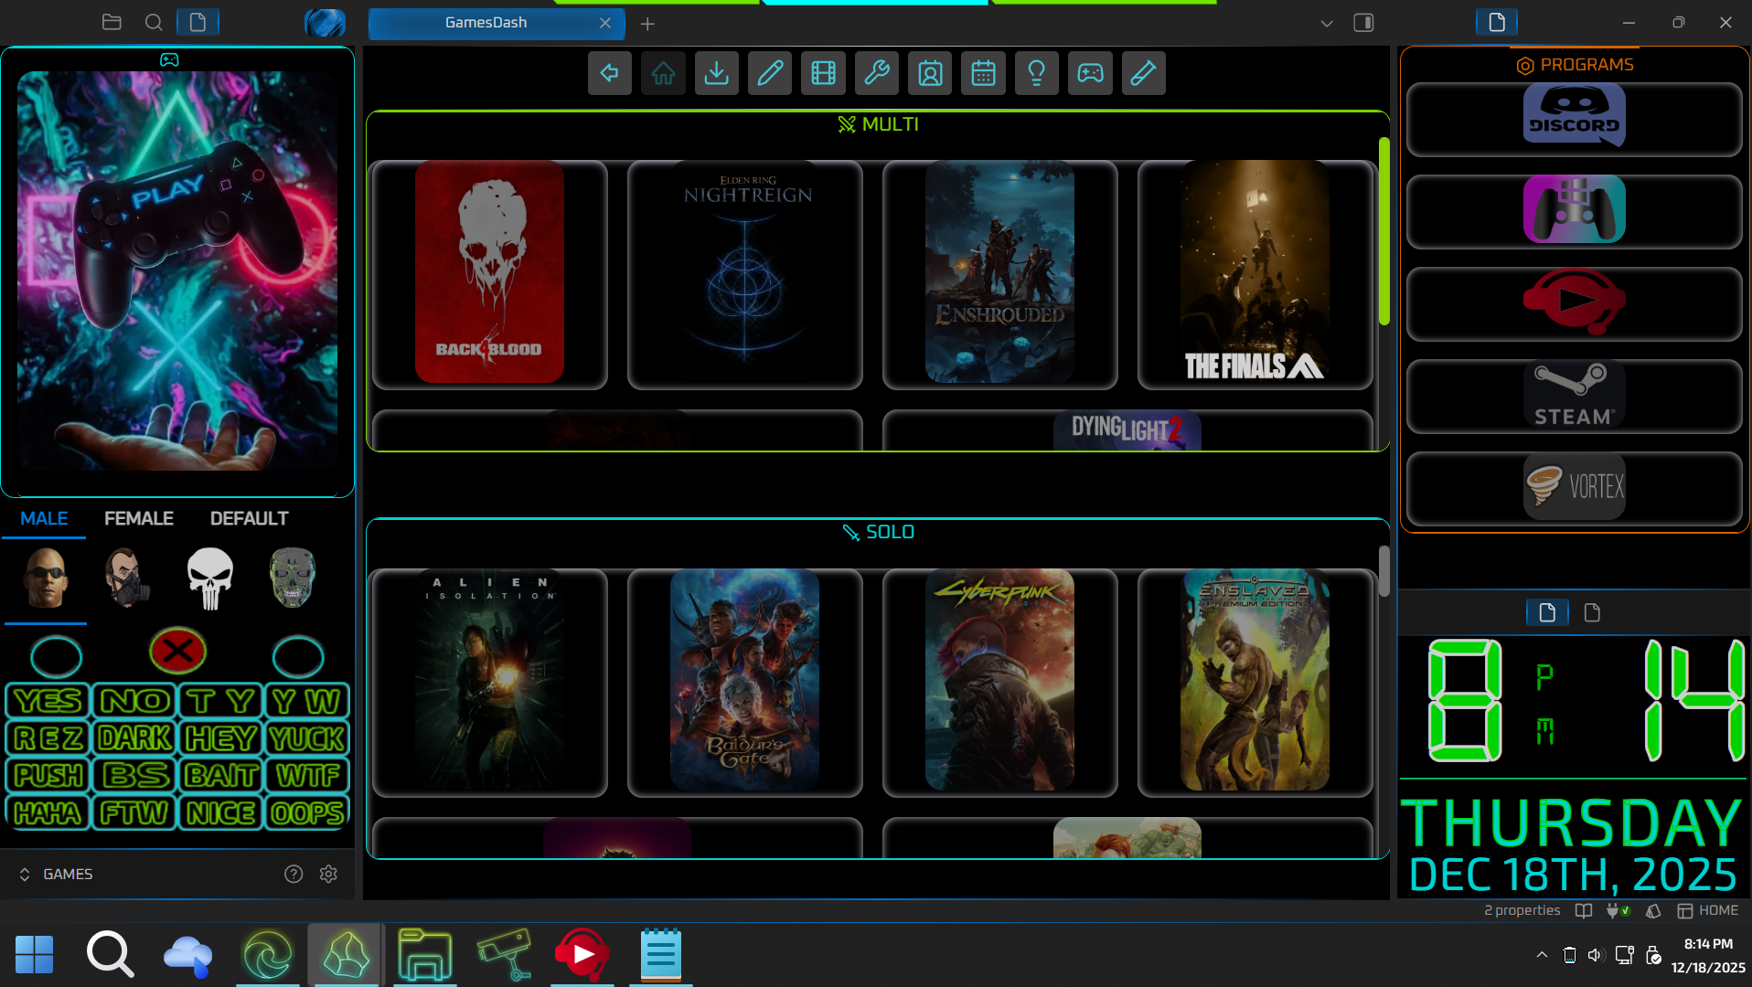This screenshot has width=1752, height=987.
Task: Open Windows taskbar search
Action: coord(111,955)
